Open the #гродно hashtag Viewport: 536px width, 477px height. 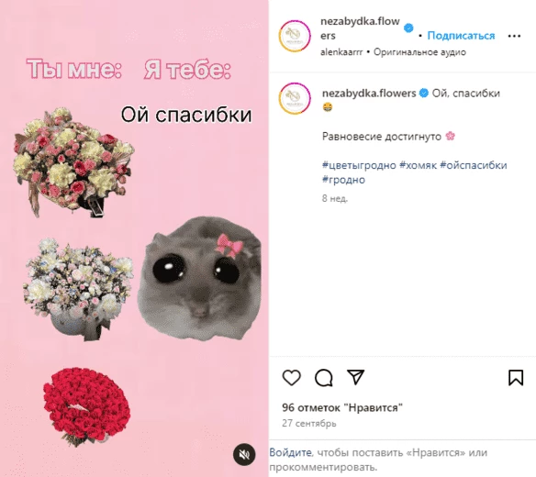click(343, 180)
